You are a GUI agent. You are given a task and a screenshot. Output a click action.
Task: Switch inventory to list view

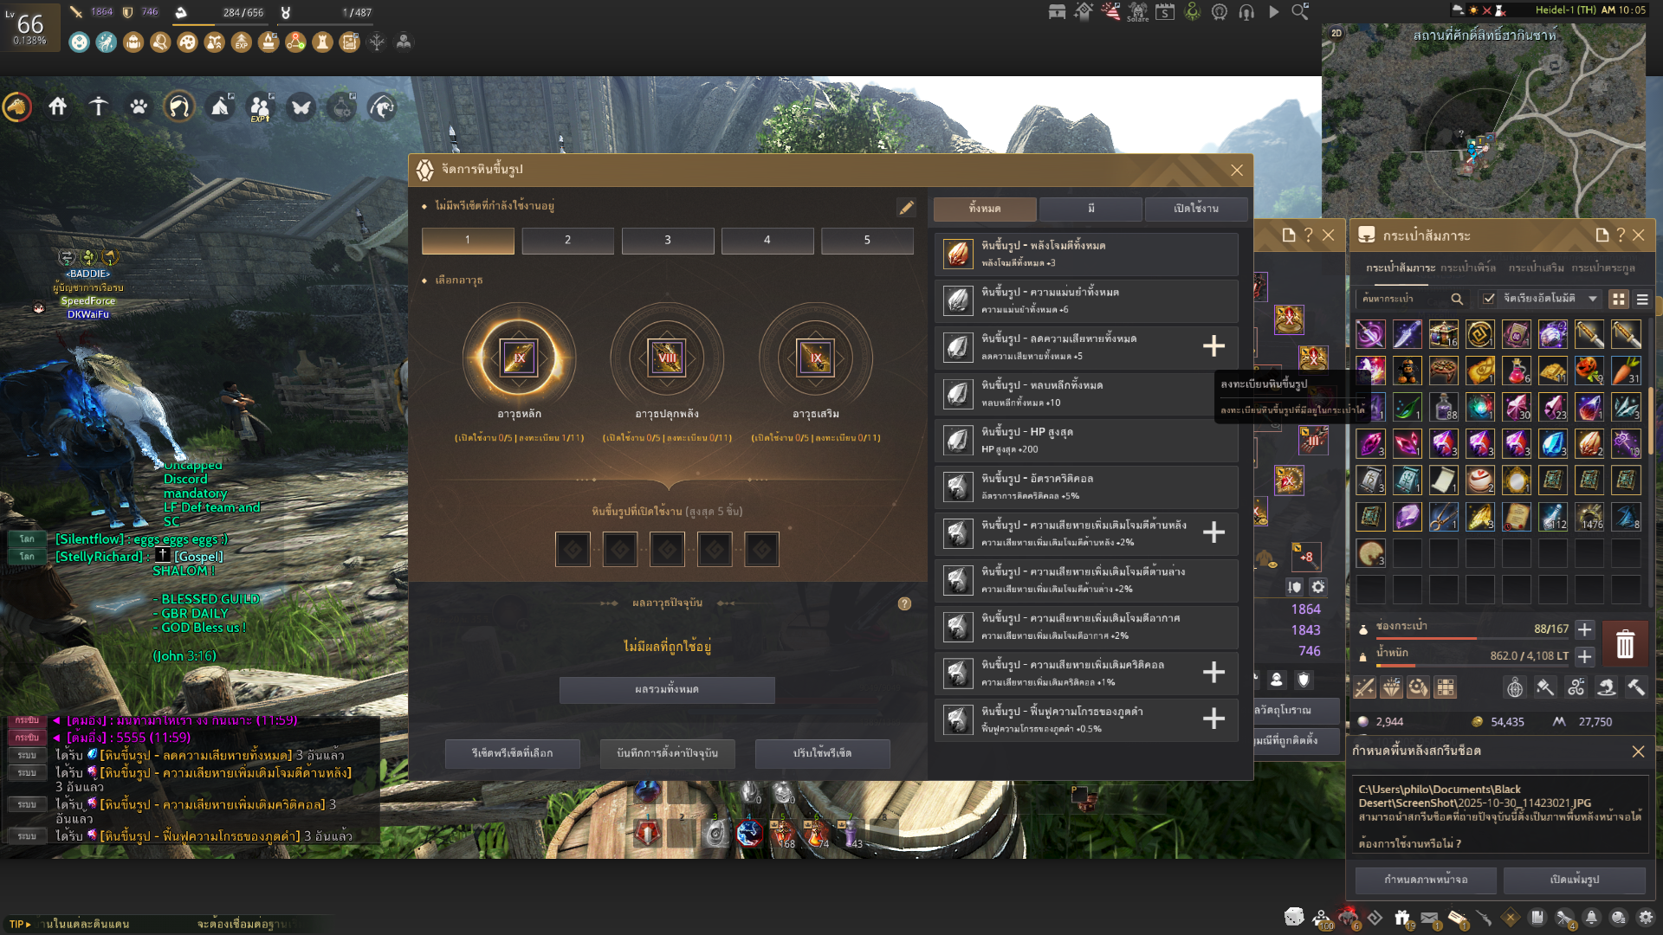pos(1642,299)
